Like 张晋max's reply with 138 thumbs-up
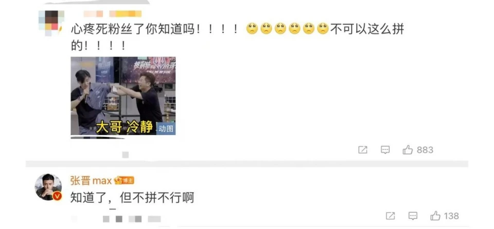 (435, 216)
